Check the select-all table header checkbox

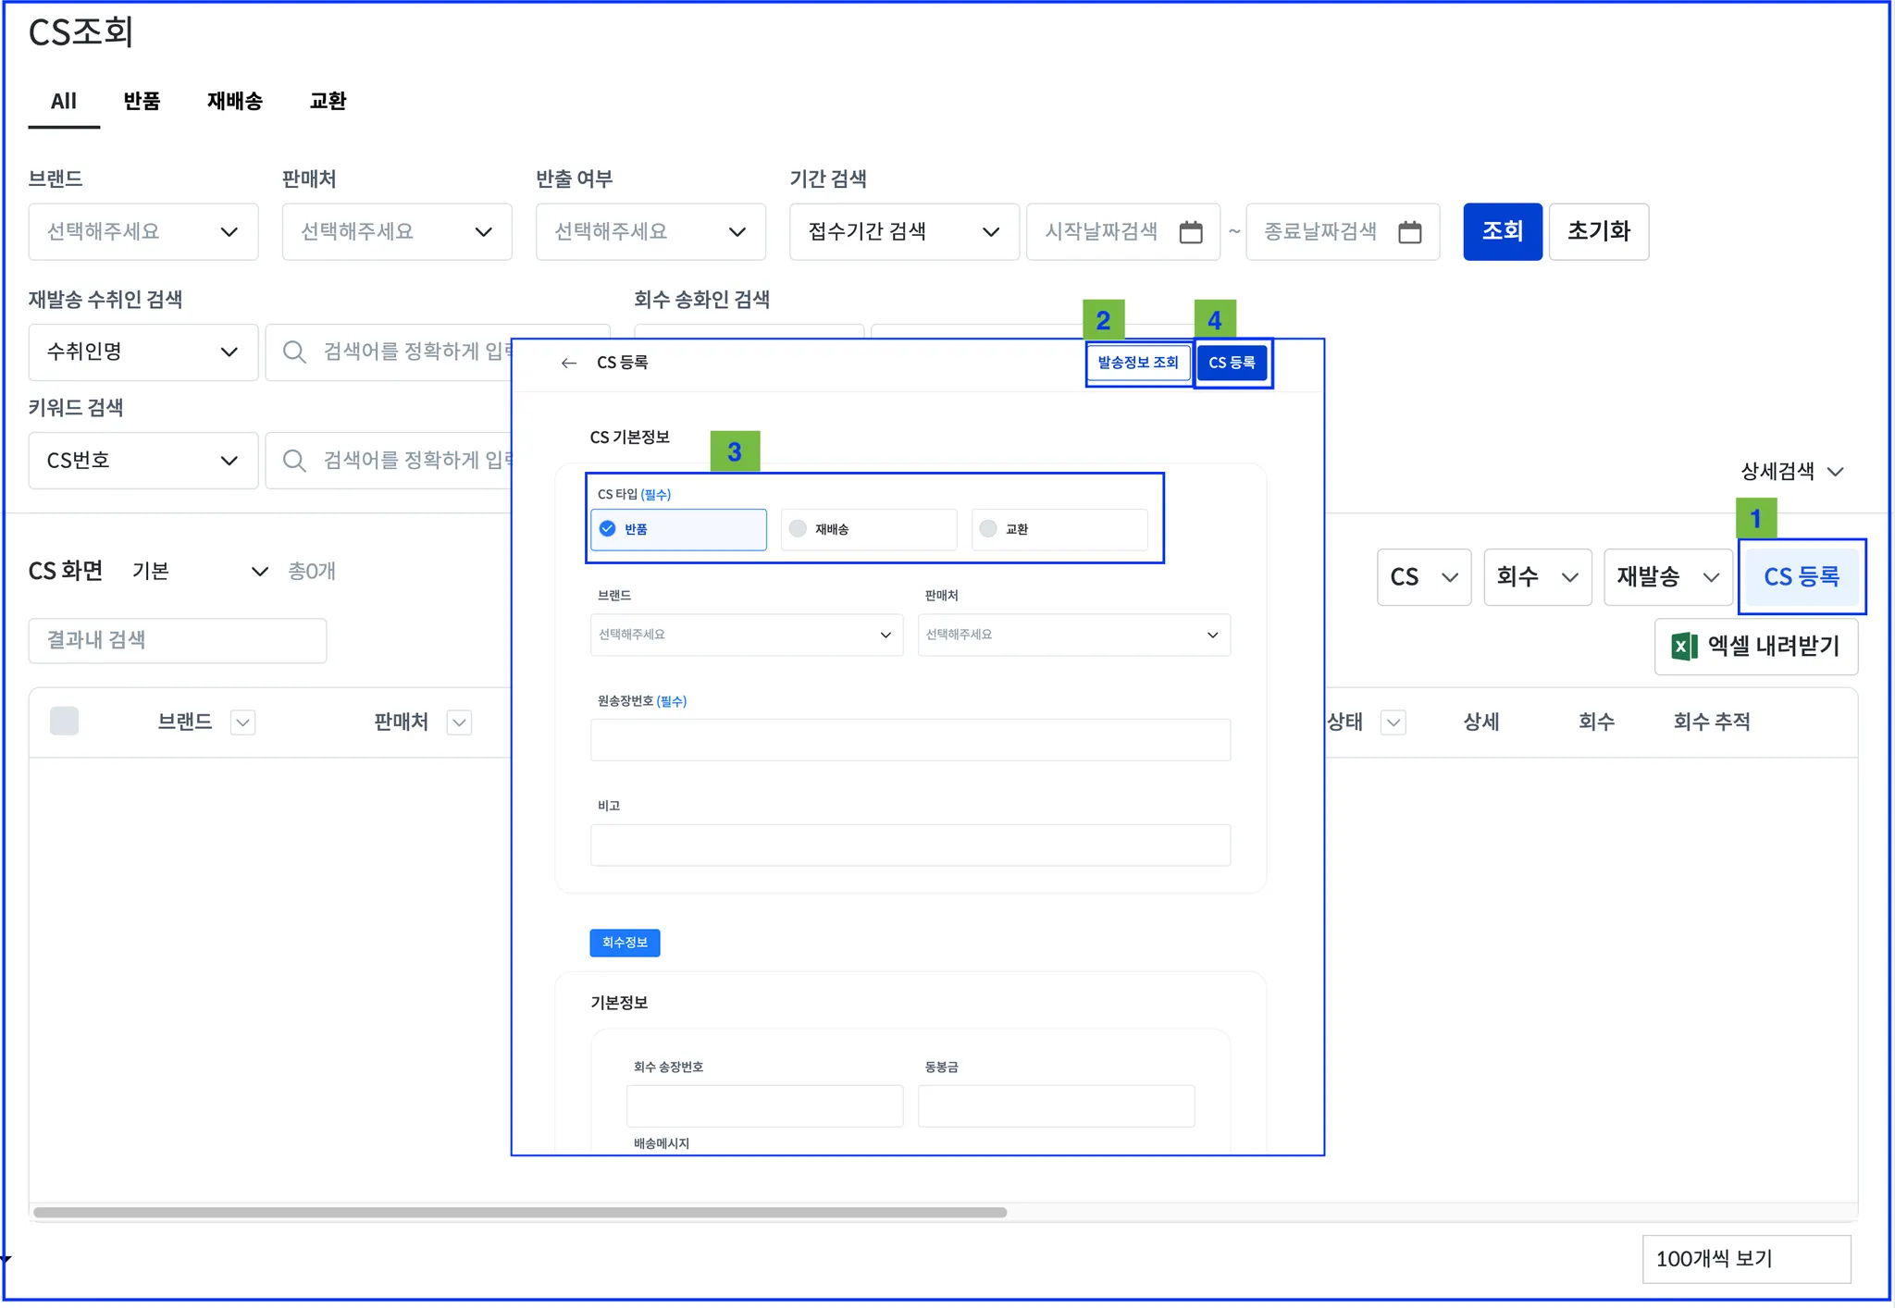[x=64, y=721]
